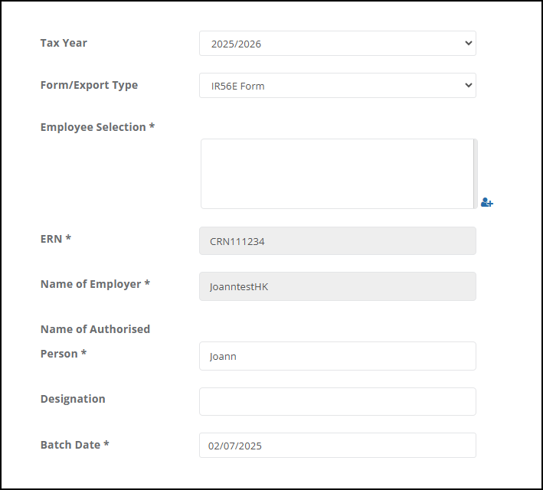Focus the Authorised Person field containing Joann
Viewport: 543px width, 490px height.
click(x=338, y=356)
